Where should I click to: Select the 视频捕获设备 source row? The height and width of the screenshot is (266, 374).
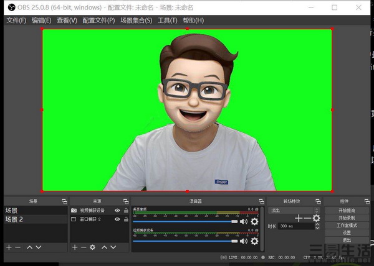coord(100,210)
